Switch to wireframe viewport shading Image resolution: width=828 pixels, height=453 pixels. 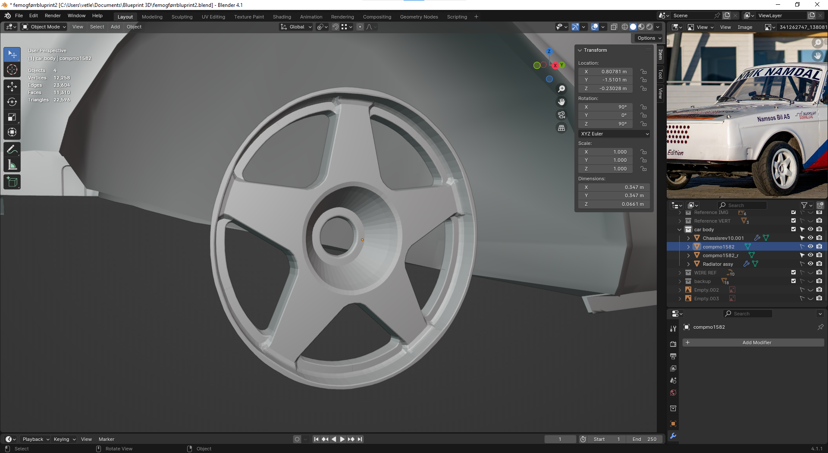click(625, 27)
